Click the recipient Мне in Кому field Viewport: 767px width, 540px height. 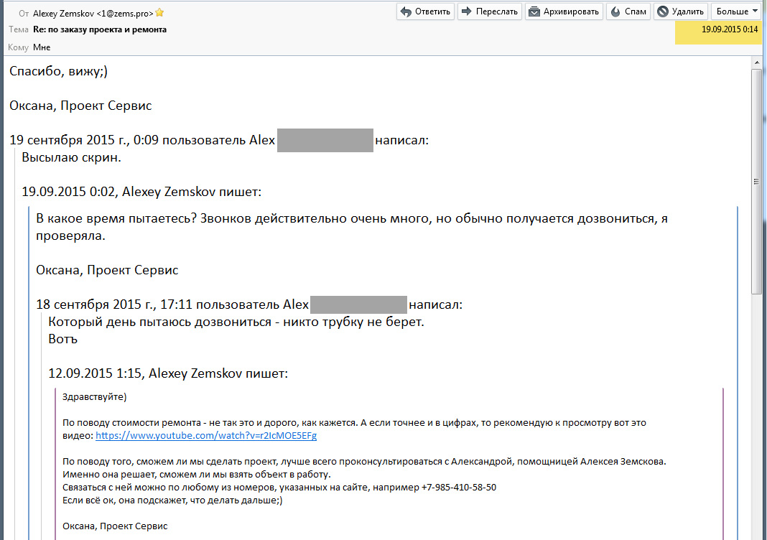coord(42,47)
